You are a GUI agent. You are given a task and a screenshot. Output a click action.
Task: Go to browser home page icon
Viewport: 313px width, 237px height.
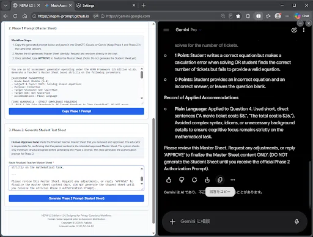[x=24, y=16]
